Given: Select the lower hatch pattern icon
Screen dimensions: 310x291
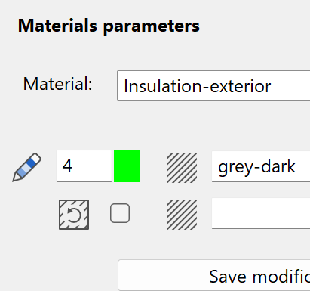Looking at the screenshot, I should pyautogui.click(x=182, y=215).
